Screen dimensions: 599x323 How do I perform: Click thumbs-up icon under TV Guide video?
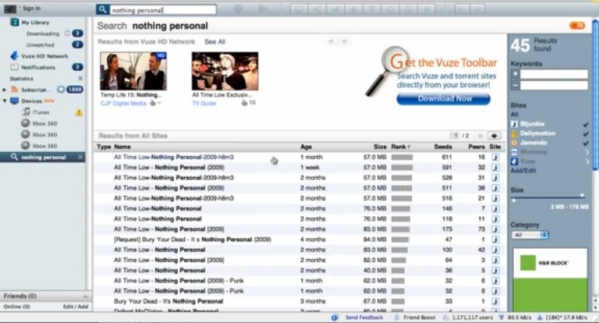244,103
